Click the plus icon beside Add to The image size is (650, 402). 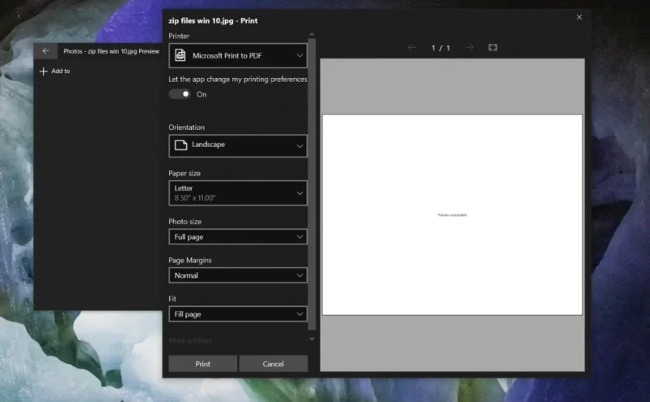44,71
